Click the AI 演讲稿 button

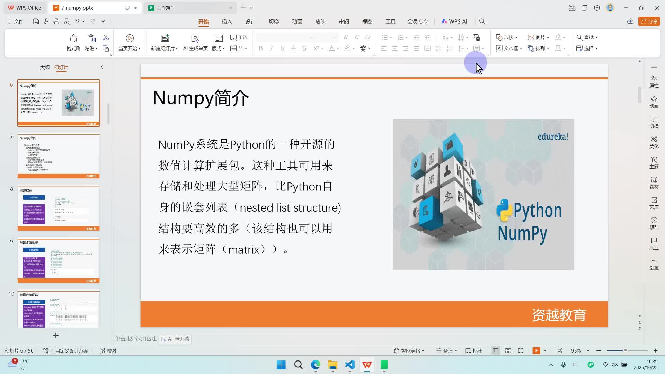tap(175, 339)
